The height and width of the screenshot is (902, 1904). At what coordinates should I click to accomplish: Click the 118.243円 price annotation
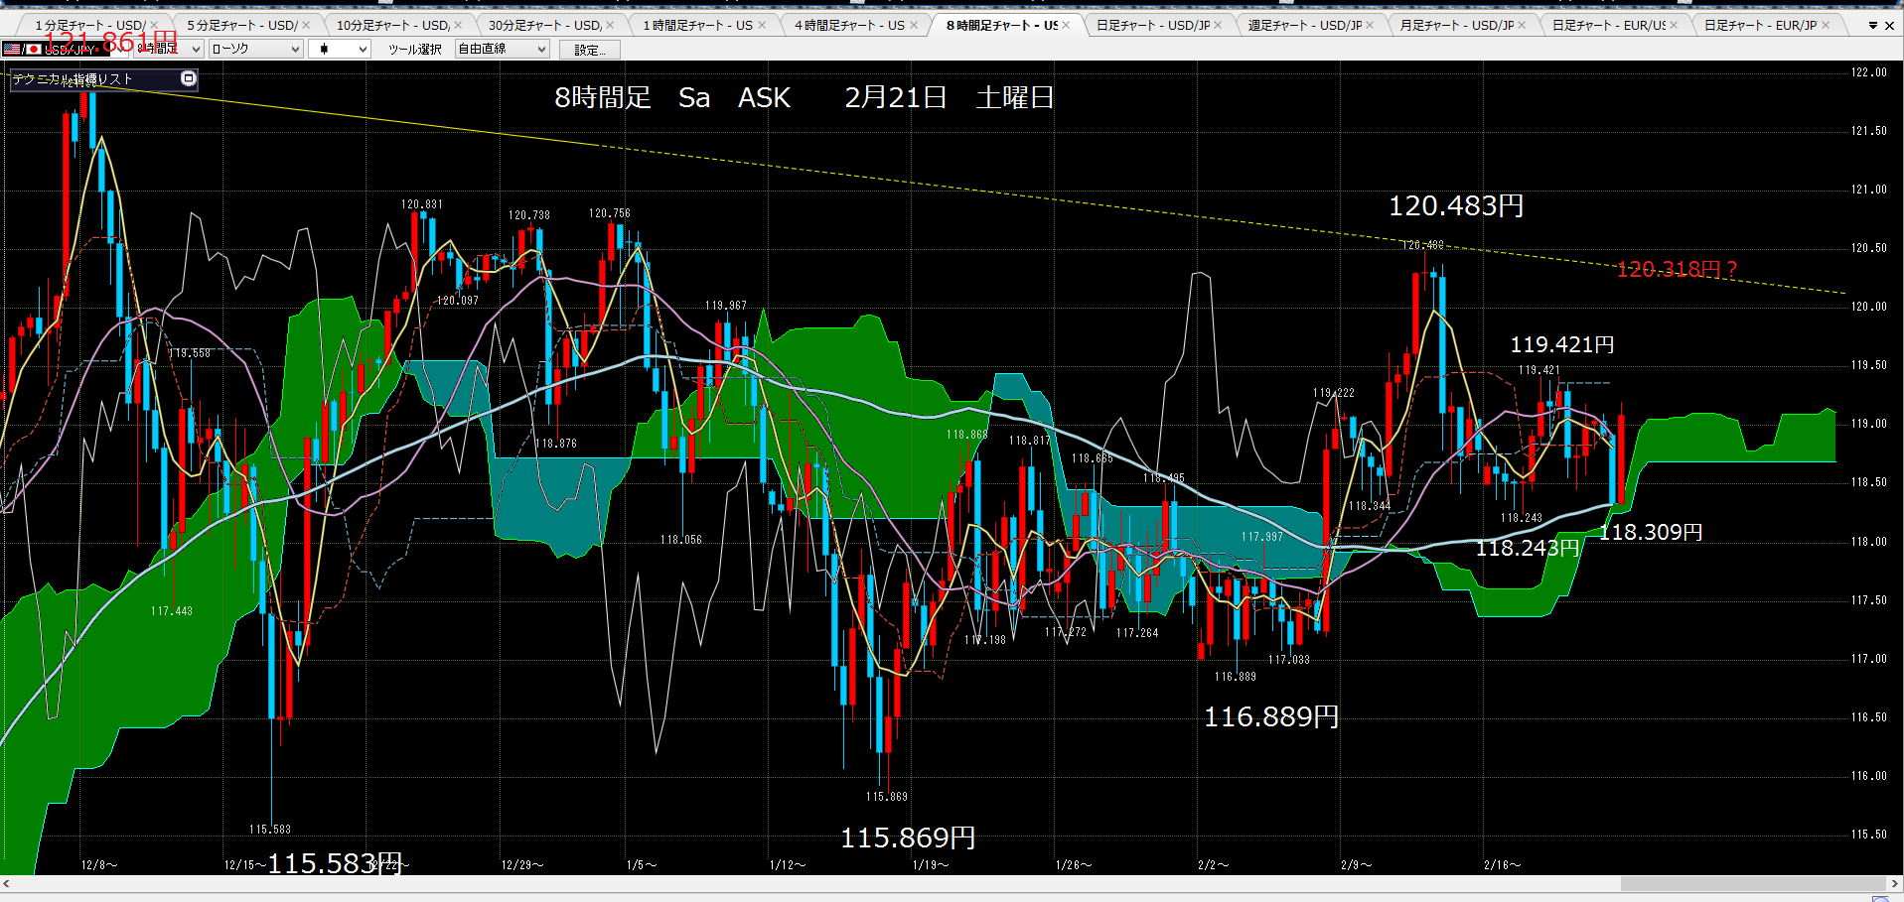[x=1528, y=548]
